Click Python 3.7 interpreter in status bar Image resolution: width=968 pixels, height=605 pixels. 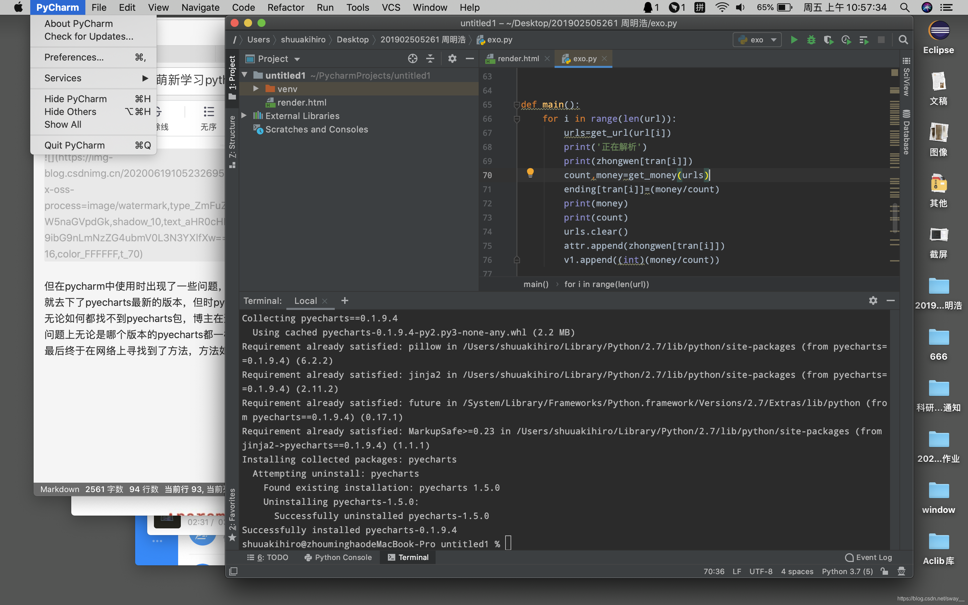pyautogui.click(x=847, y=571)
